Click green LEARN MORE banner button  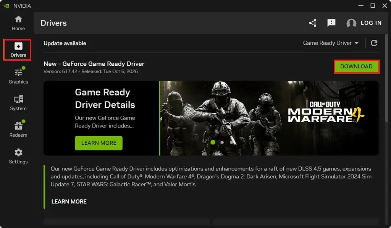(99, 143)
